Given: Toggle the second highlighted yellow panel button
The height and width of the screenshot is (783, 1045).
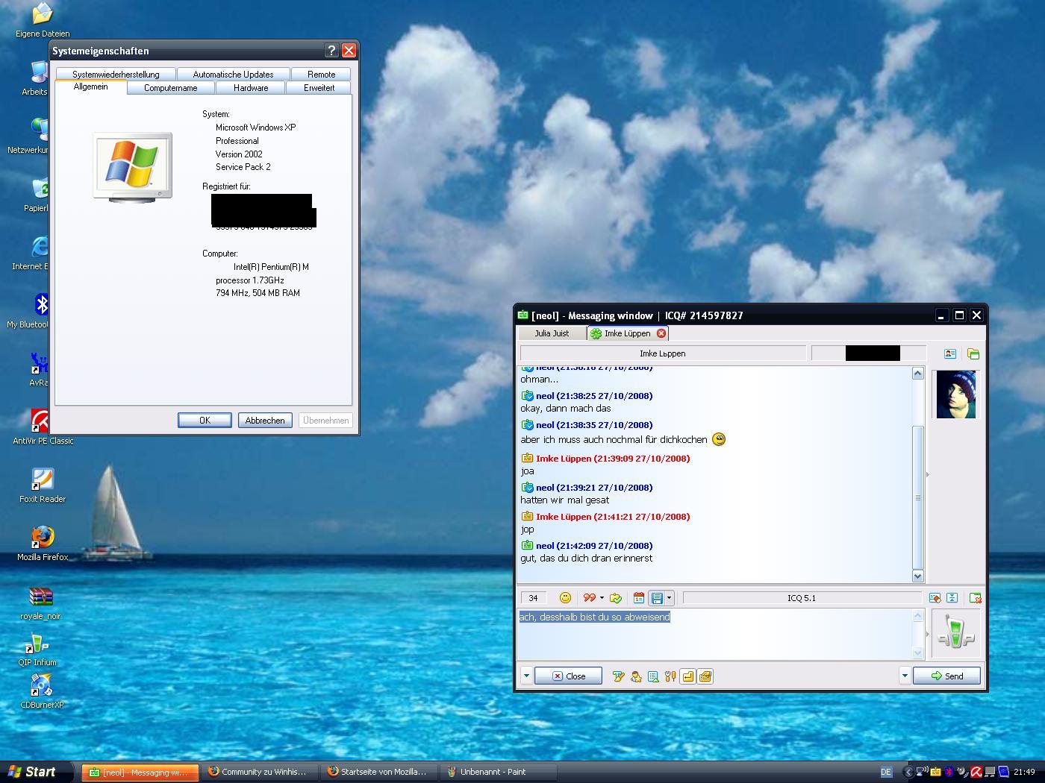Looking at the screenshot, I should click(x=705, y=676).
